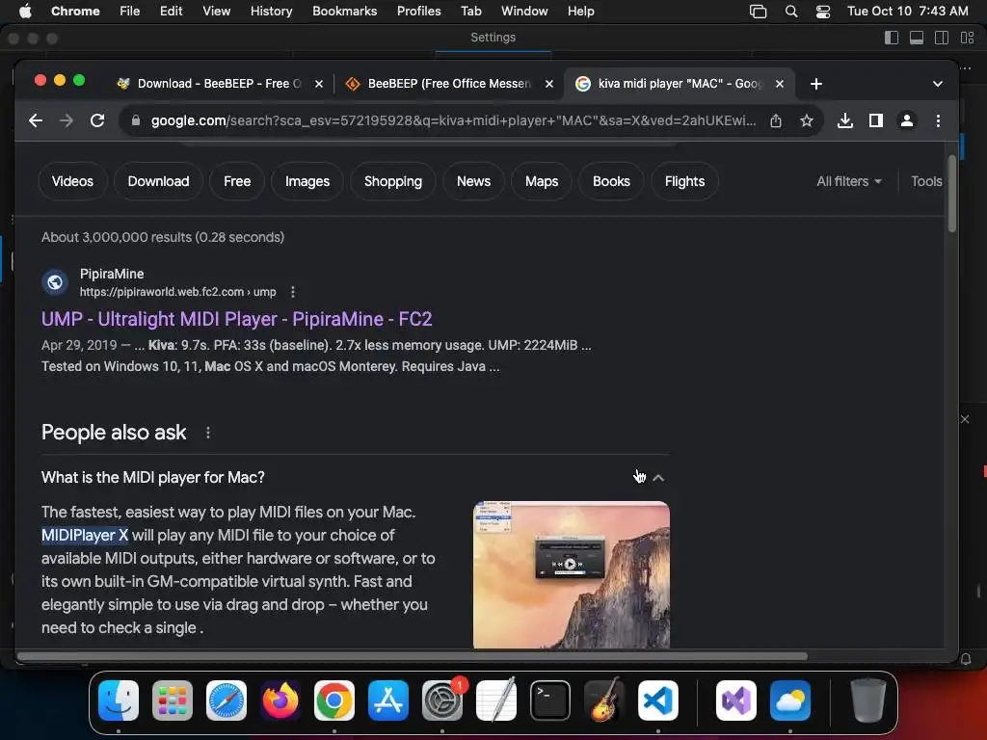Bookmark this page with the star icon
The width and height of the screenshot is (987, 740).
point(807,120)
